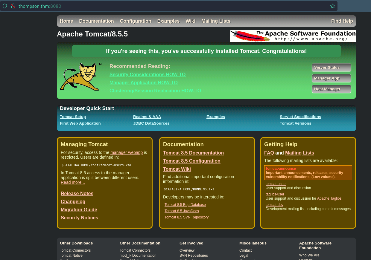Select the $CATALINA_HOME/conf/tomcat-users.xml path text
Screen dimensions: 371x260
(96, 165)
